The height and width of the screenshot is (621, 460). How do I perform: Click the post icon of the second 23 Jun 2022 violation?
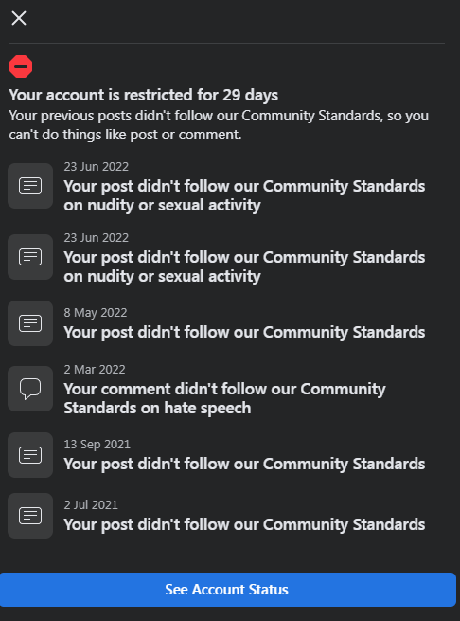(30, 257)
